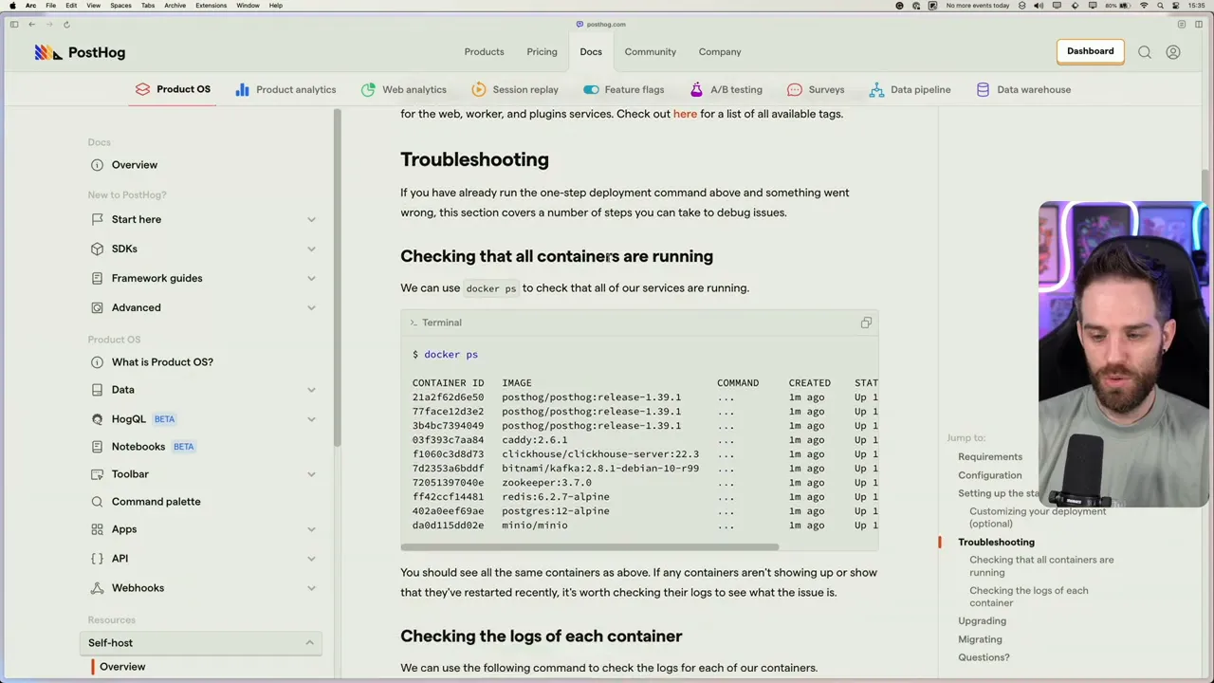Click the PostHog logo
Viewport: 1214px width, 683px height.
pyautogui.click(x=80, y=52)
